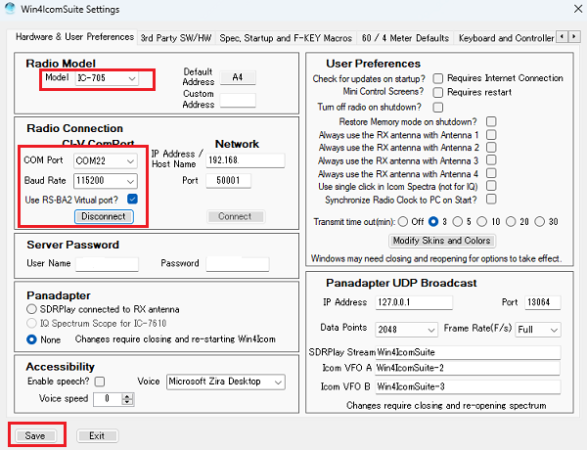Click Modify Skins and Colors button
The height and width of the screenshot is (450, 587).
pos(441,241)
